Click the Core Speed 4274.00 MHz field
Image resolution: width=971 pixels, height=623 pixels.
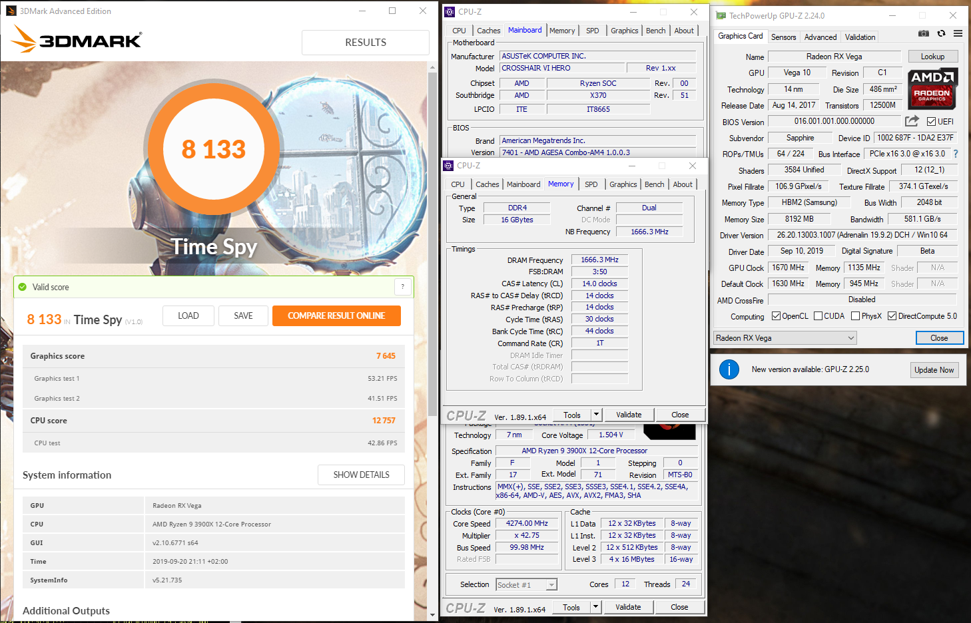[527, 524]
